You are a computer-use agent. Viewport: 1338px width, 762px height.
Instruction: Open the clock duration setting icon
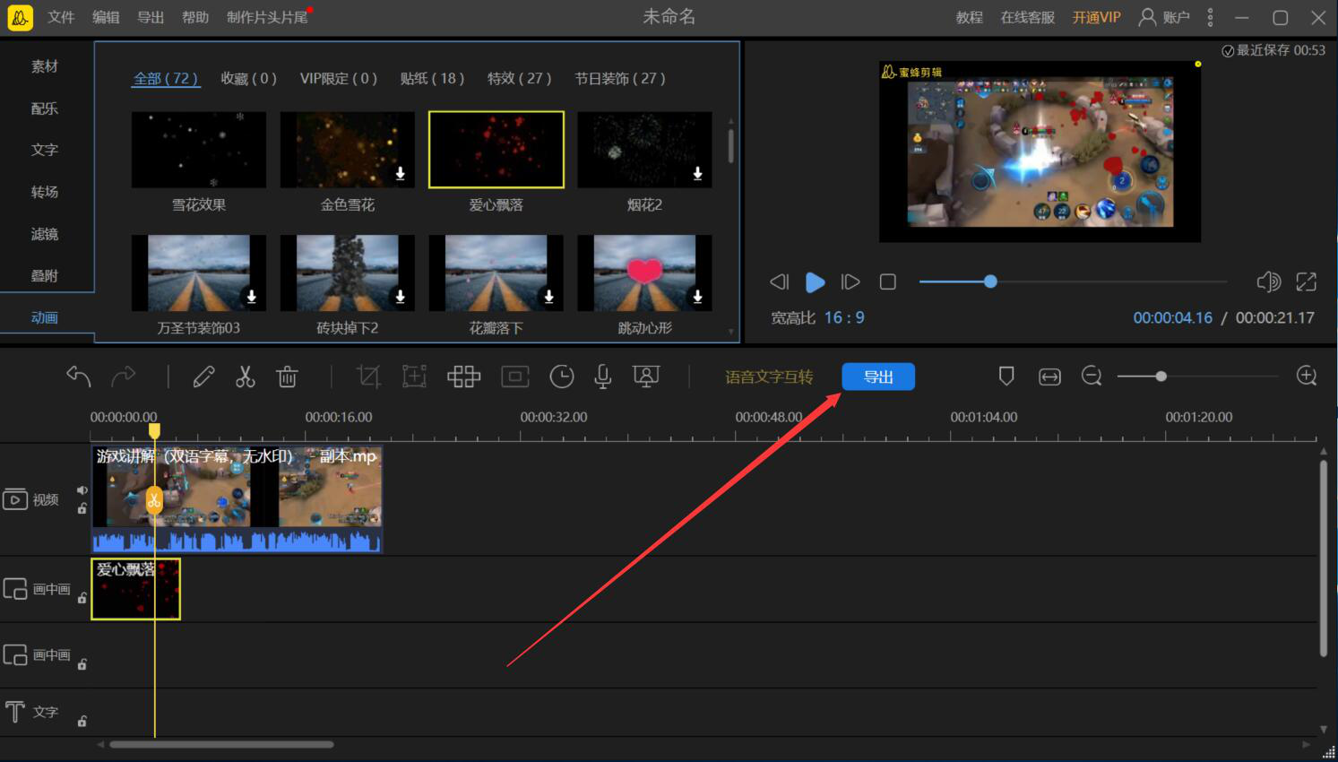[x=562, y=377]
